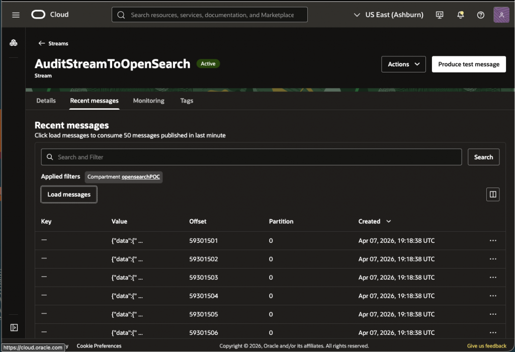Toggle sort order on Created column
Screen dimensions: 515x352
coord(388,221)
